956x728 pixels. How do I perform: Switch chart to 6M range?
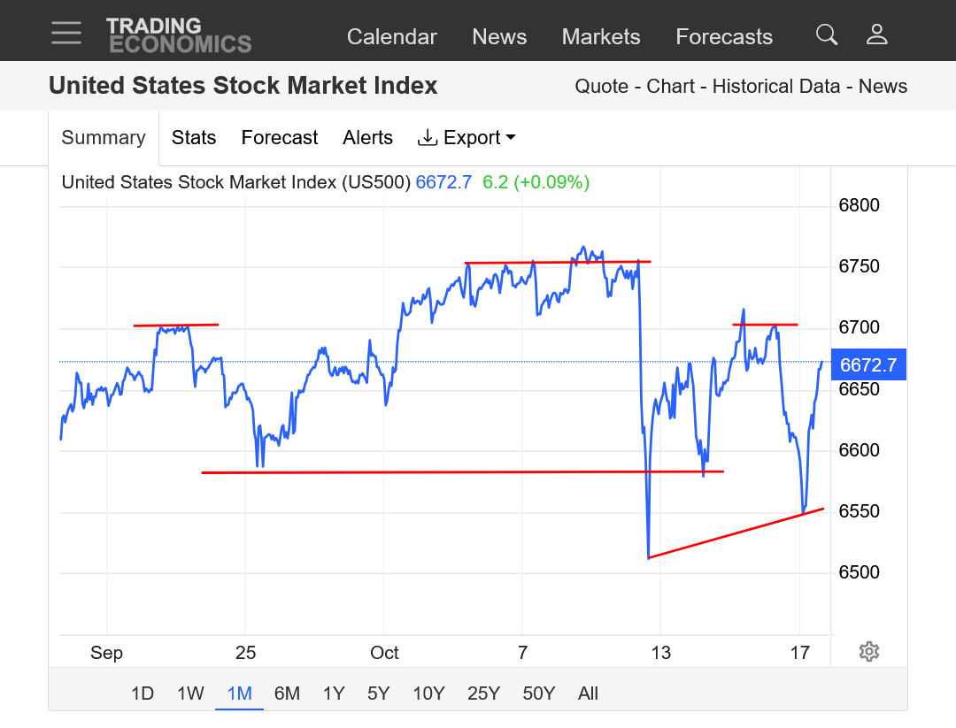click(x=287, y=694)
